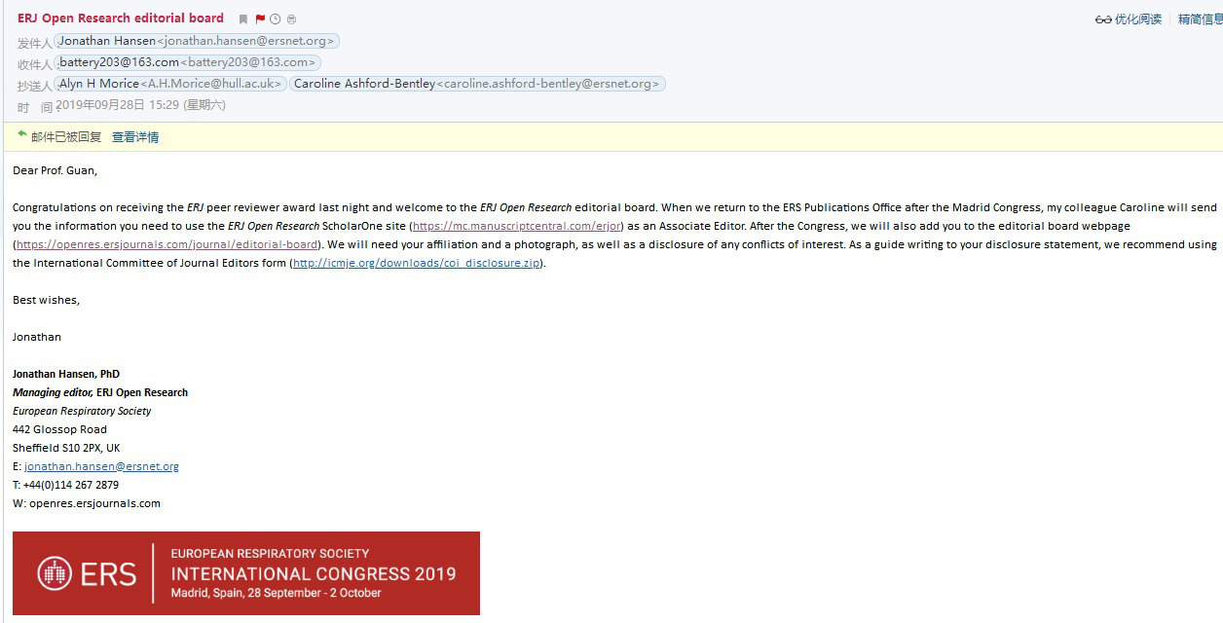
Task: Click the glasses reading-mode icon
Action: coord(1103,19)
